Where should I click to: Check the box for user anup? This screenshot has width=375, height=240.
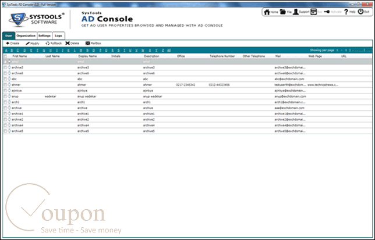[5, 96]
